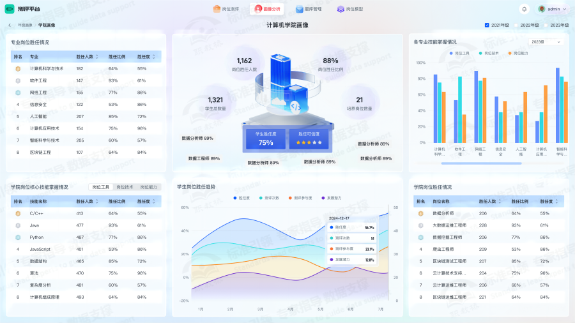The height and width of the screenshot is (323, 575).
Task: Open the 岗位模型 navigation item
Action: (350, 9)
